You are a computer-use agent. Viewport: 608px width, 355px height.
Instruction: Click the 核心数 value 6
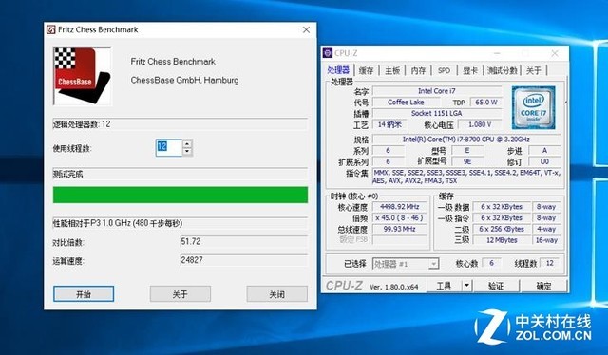click(492, 263)
